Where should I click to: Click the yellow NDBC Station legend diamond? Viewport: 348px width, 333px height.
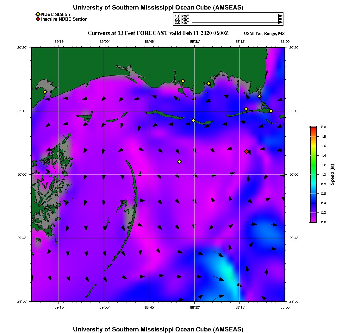38,14
